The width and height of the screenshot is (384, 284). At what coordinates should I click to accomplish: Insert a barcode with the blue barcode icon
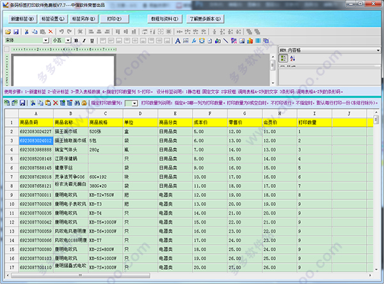tap(258, 41)
